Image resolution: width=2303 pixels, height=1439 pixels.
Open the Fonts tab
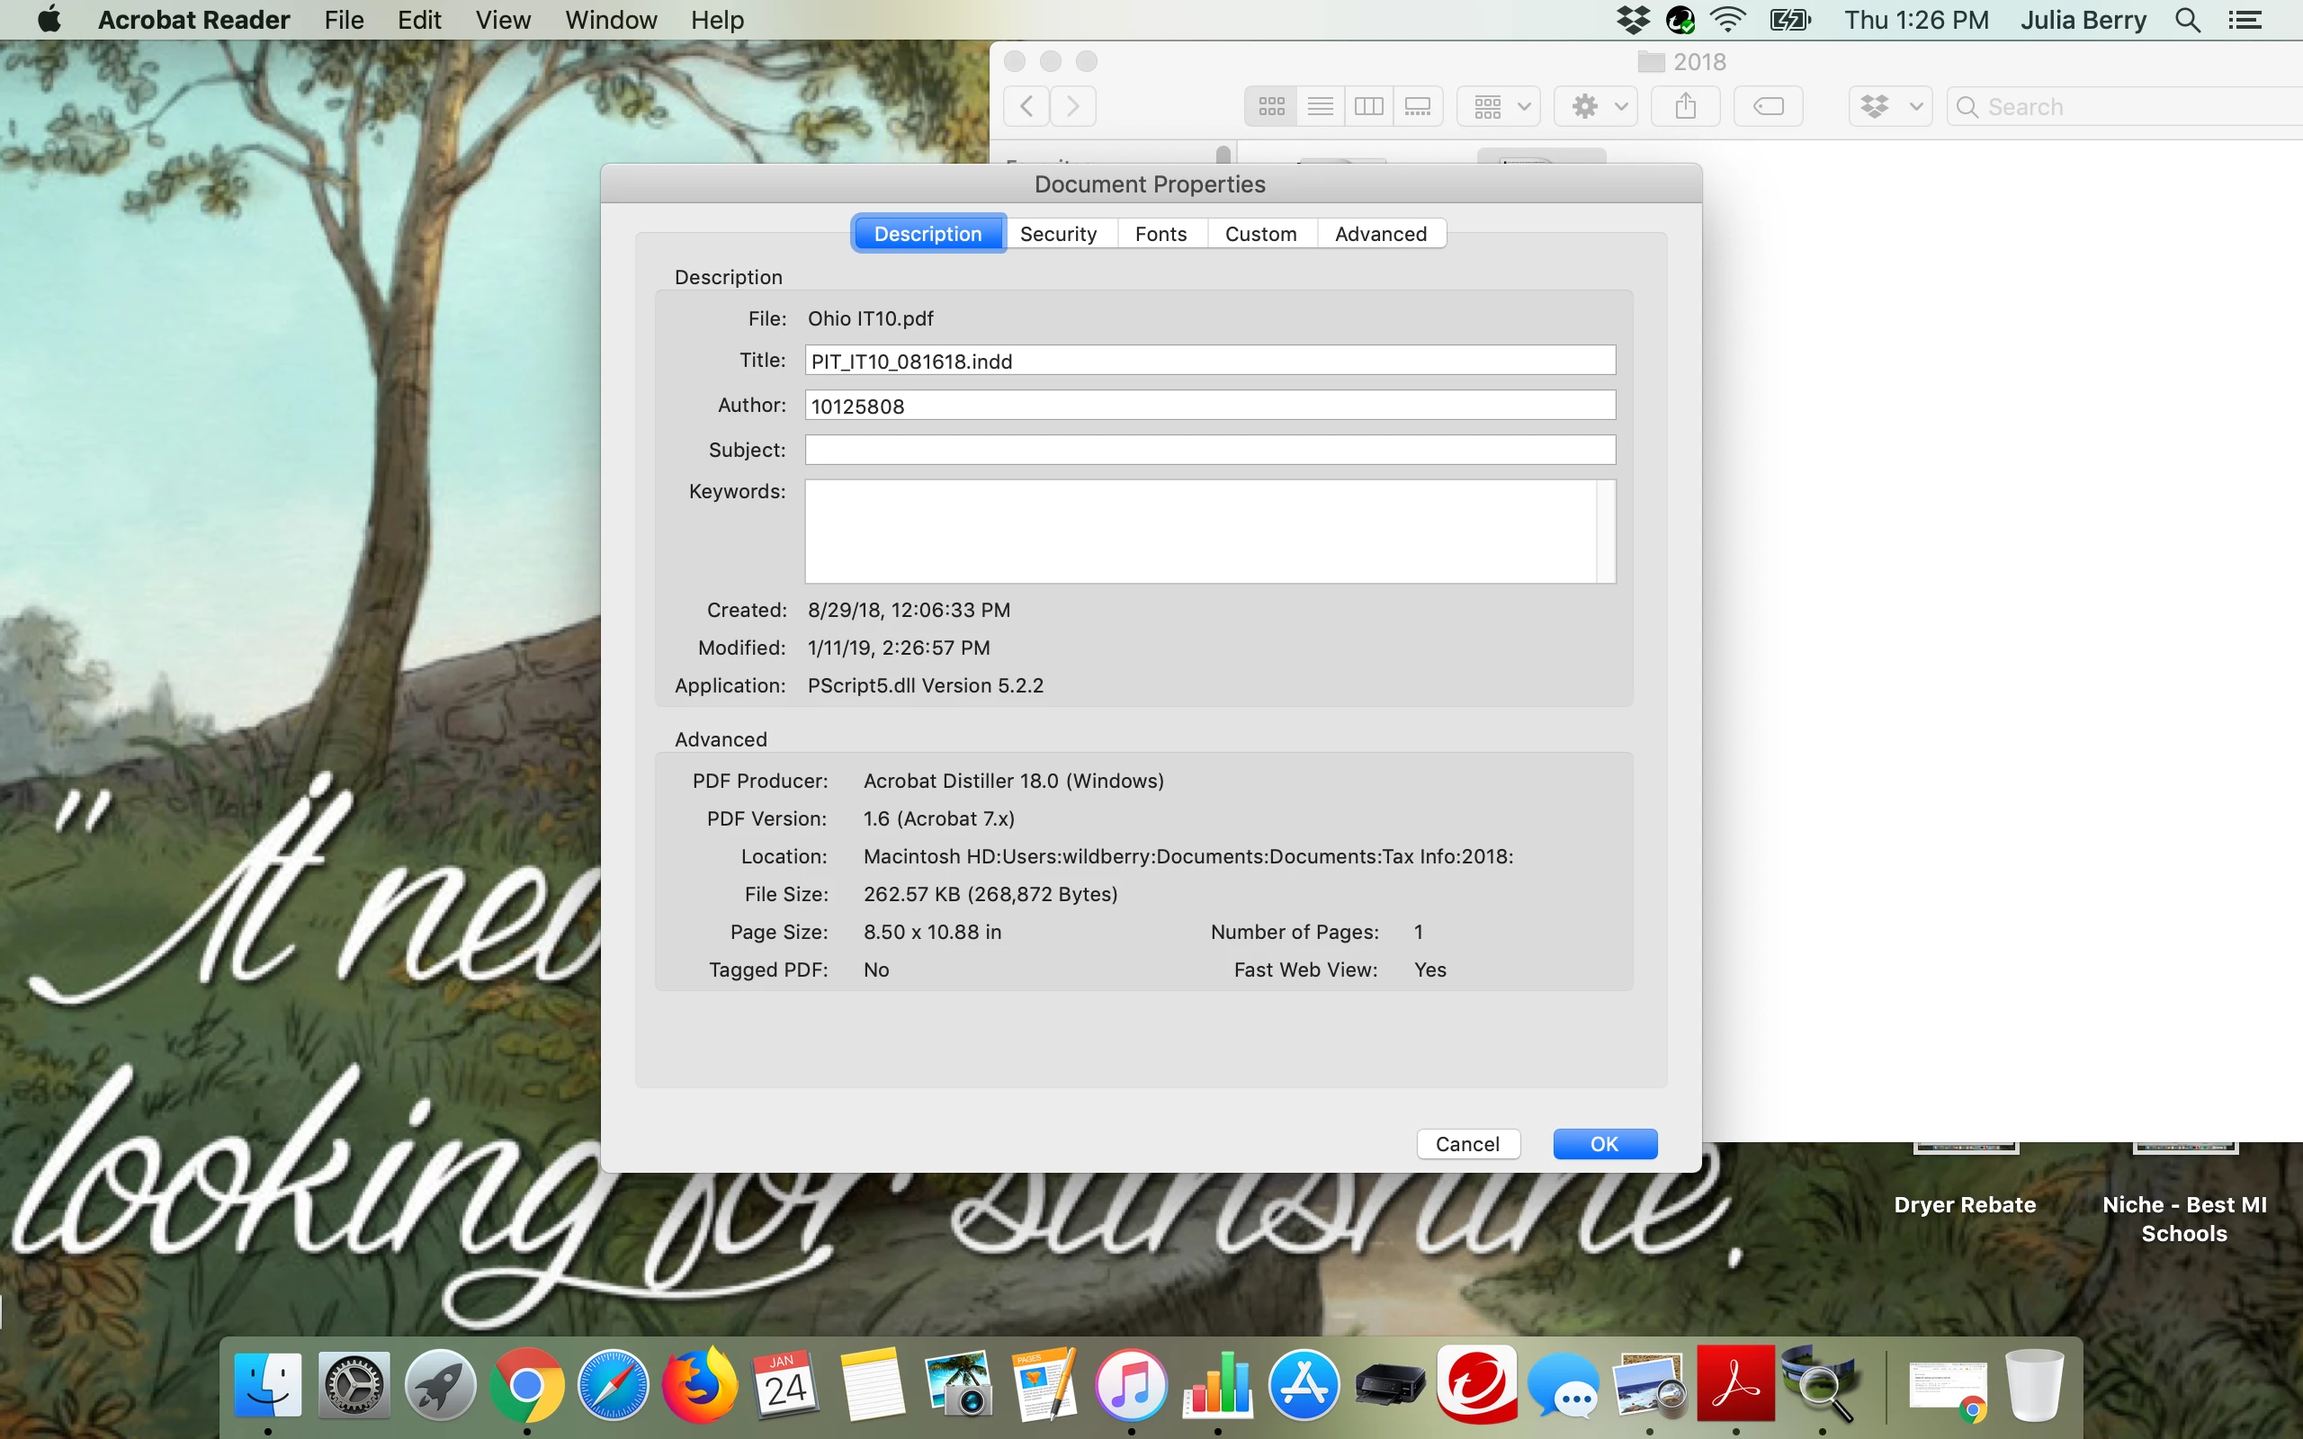click(x=1160, y=234)
